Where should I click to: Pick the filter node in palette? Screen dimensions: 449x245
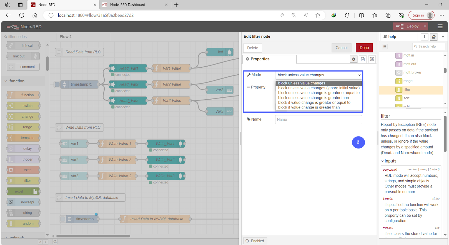tap(23, 181)
